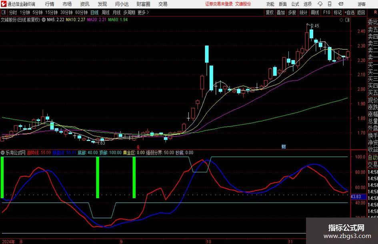Open the 发现 menu
The height and width of the screenshot is (244, 378).
tap(102, 4)
